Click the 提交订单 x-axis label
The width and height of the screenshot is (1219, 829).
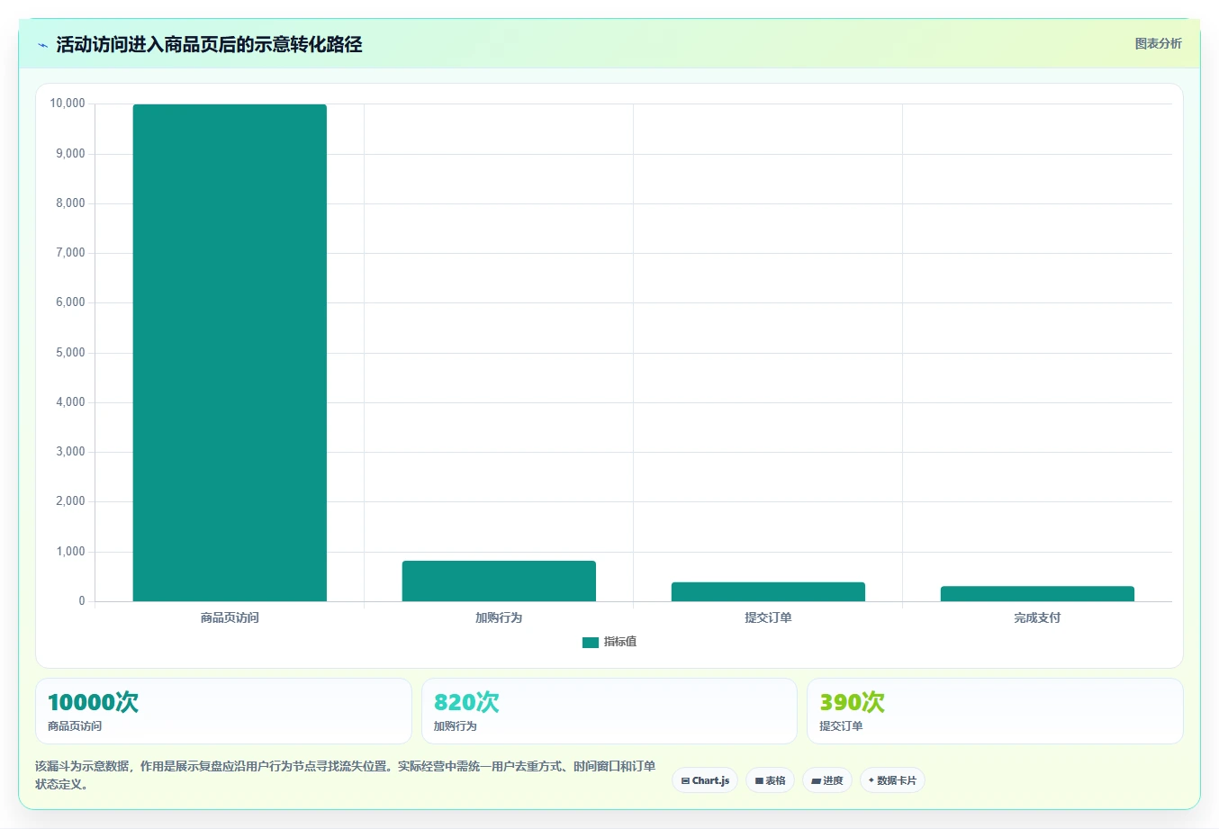pos(768,617)
